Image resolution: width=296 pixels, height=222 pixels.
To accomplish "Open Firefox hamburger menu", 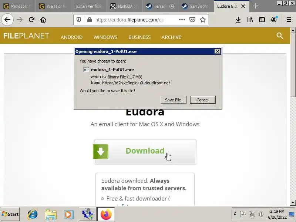I will (x=289, y=20).
